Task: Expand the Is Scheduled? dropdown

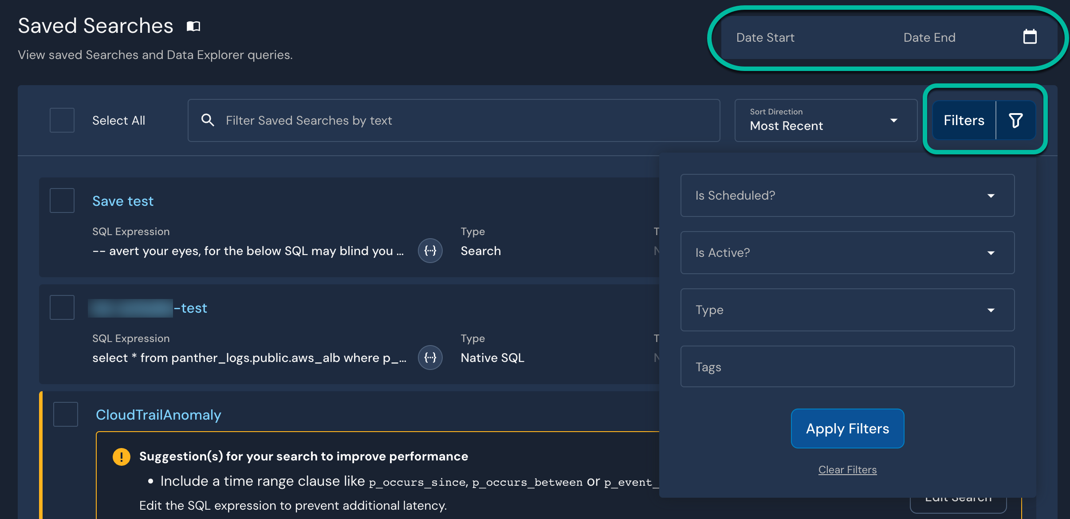Action: [x=846, y=196]
